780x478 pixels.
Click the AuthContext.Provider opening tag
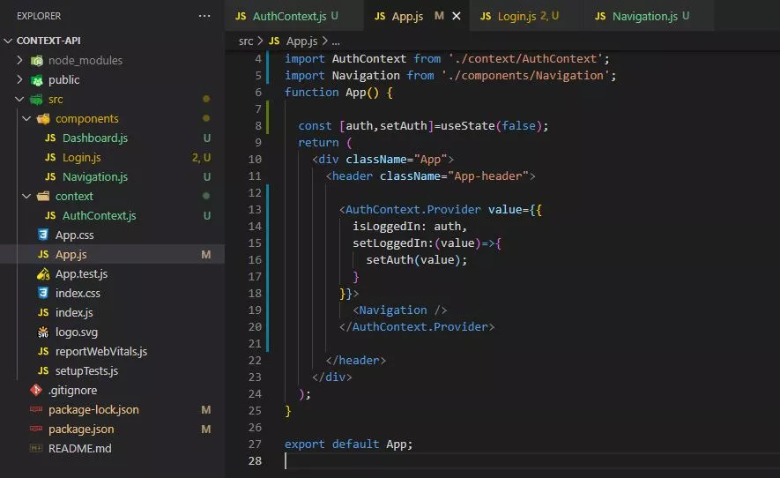point(413,209)
